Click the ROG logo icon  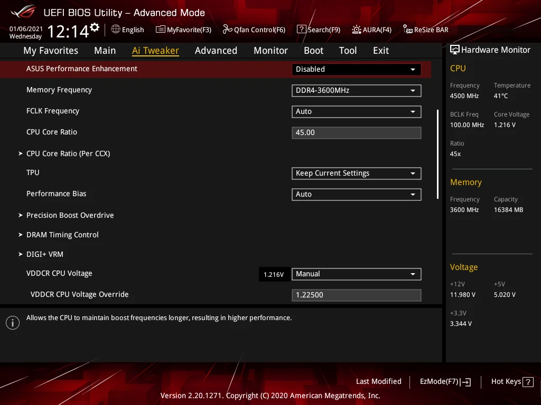click(x=23, y=12)
